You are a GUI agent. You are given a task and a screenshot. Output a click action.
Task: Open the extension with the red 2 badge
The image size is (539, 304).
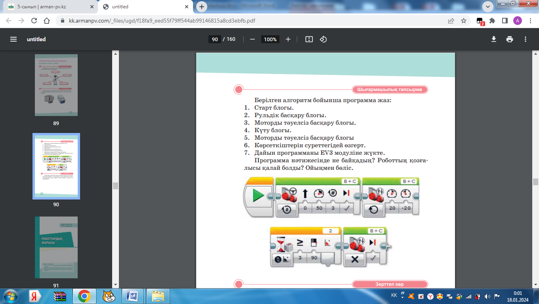480,21
